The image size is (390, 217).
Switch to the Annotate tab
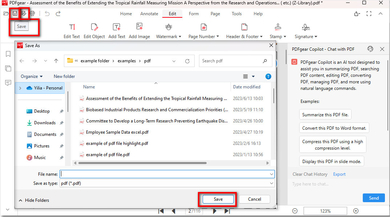coord(149,14)
